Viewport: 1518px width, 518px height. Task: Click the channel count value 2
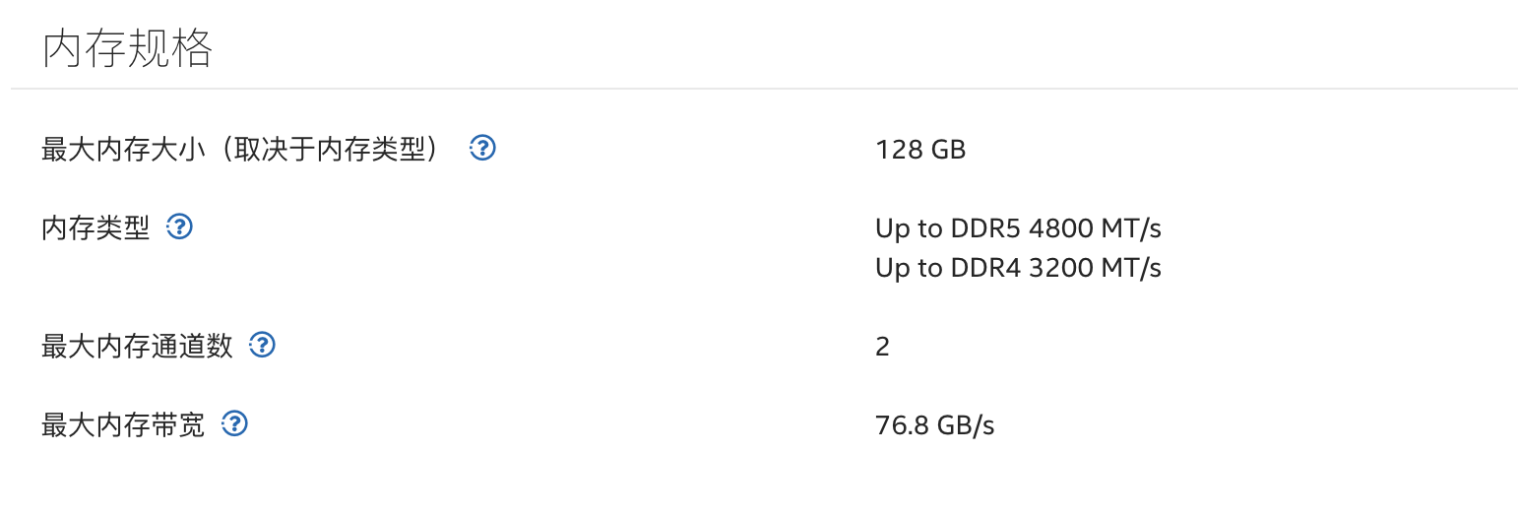point(882,347)
